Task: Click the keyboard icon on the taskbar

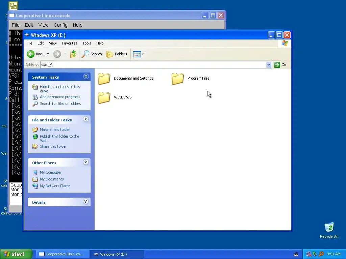Action: (296, 254)
